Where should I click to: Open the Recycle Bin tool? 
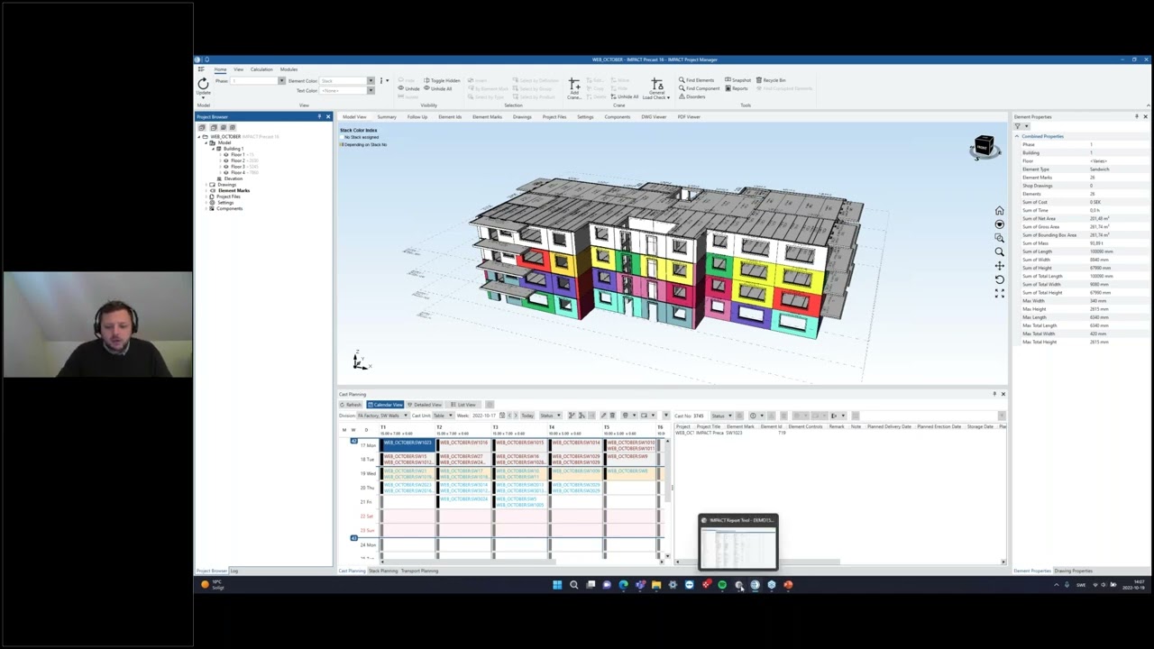click(771, 80)
